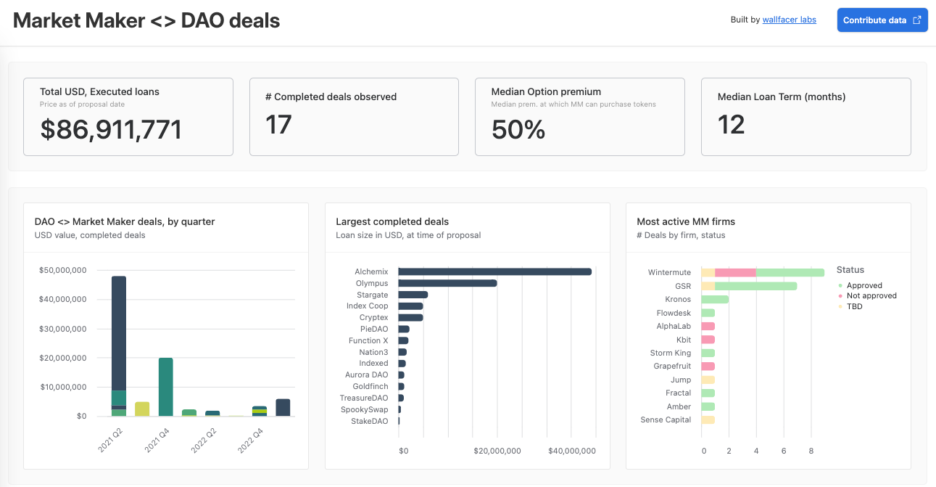Viewport: 936px width, 487px height.
Task: Click the last dark 2023 Q1 bar
Action: 283,408
